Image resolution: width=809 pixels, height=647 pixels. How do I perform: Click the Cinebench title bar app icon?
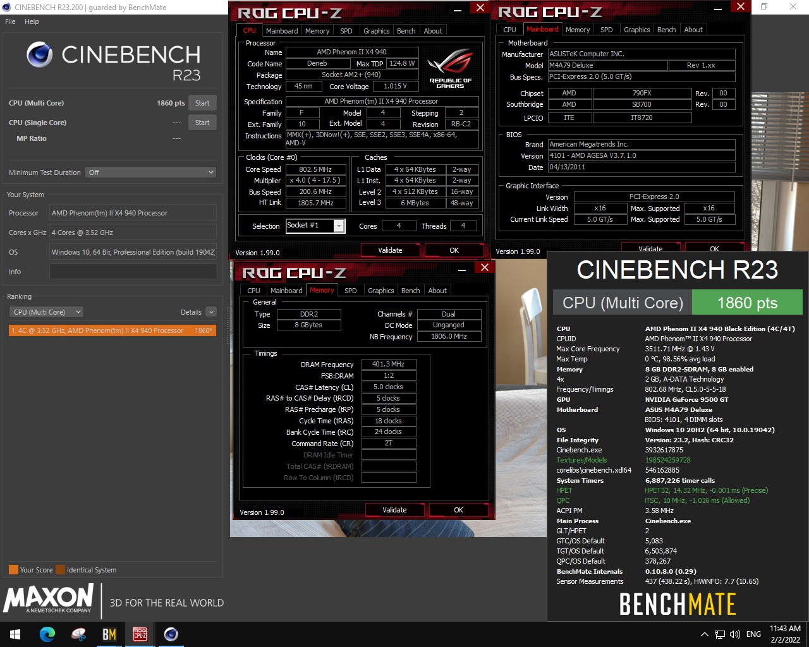[6, 8]
